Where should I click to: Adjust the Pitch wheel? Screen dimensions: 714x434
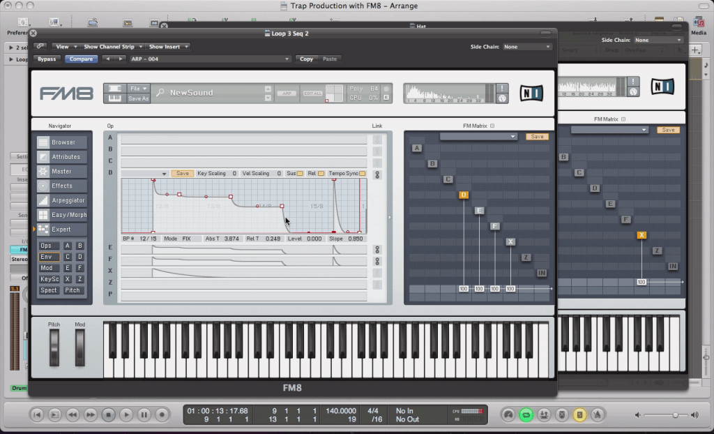54,347
